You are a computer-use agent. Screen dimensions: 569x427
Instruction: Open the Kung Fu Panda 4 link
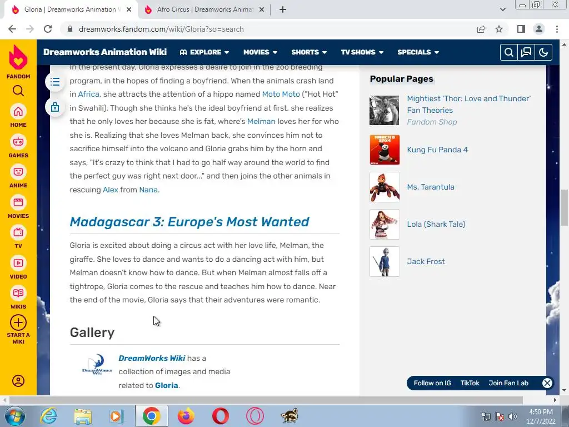point(437,150)
